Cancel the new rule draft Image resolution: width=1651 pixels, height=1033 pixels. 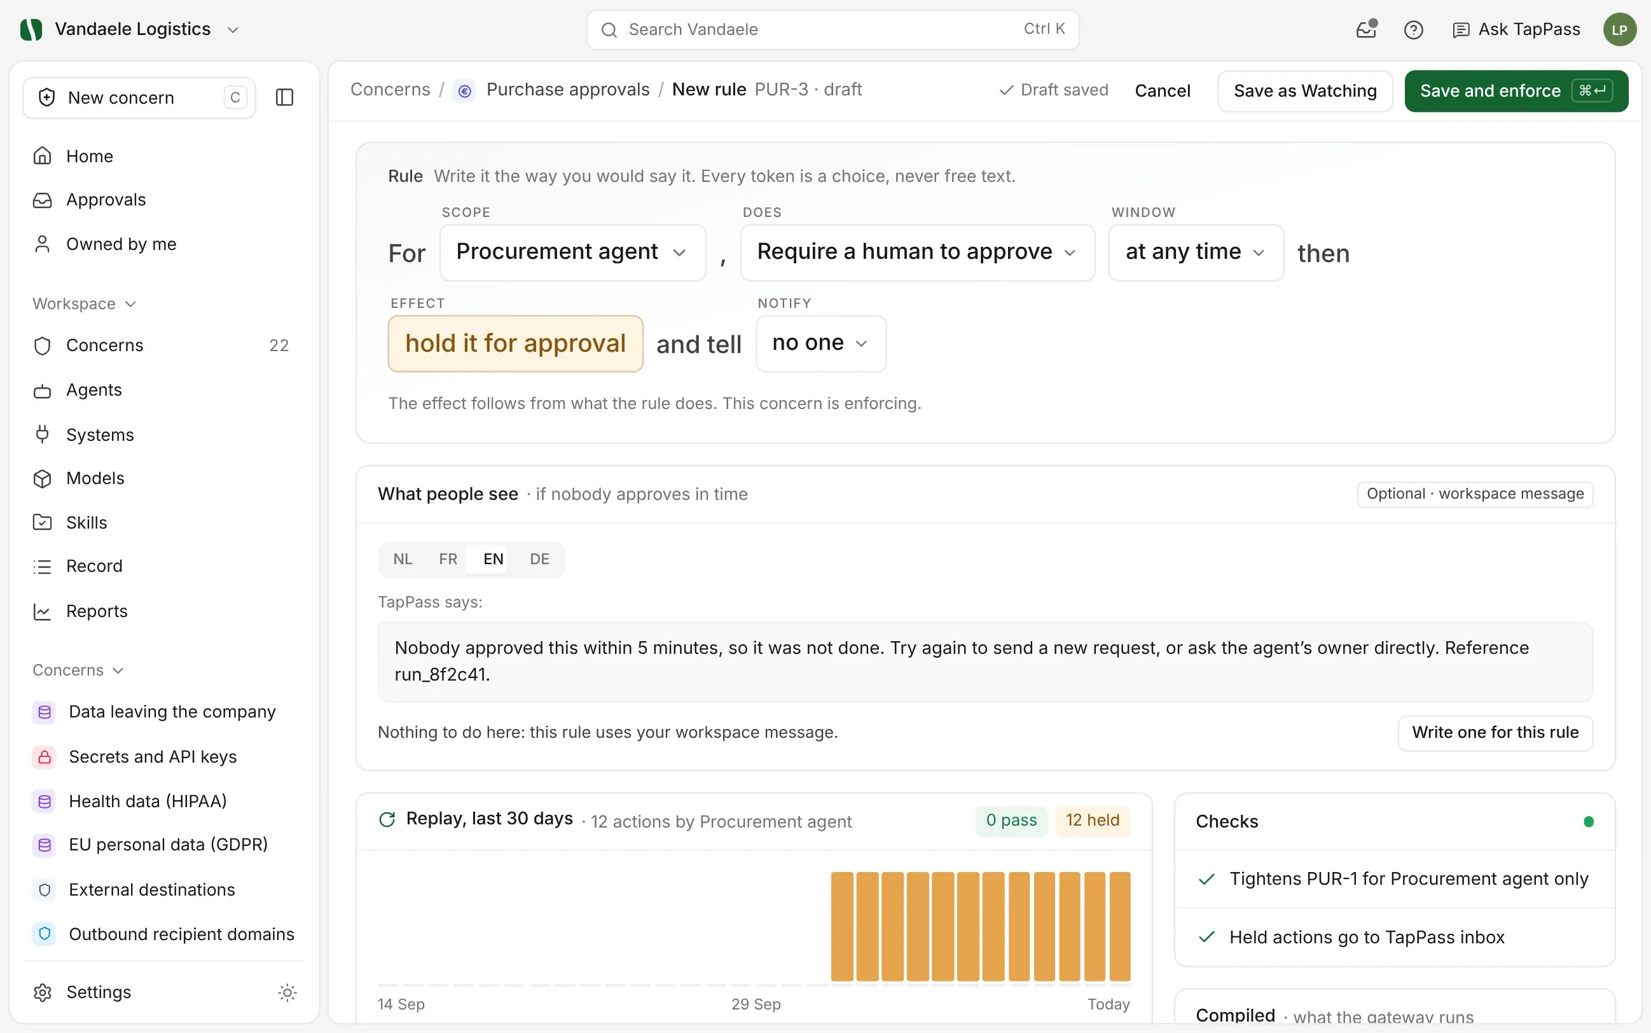(x=1162, y=91)
